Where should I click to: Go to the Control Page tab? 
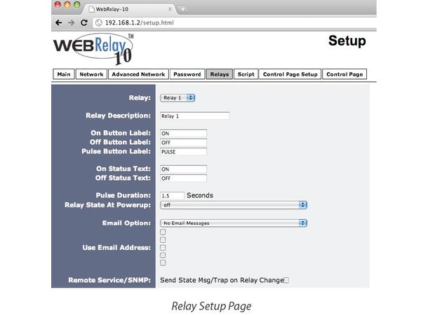pyautogui.click(x=345, y=74)
